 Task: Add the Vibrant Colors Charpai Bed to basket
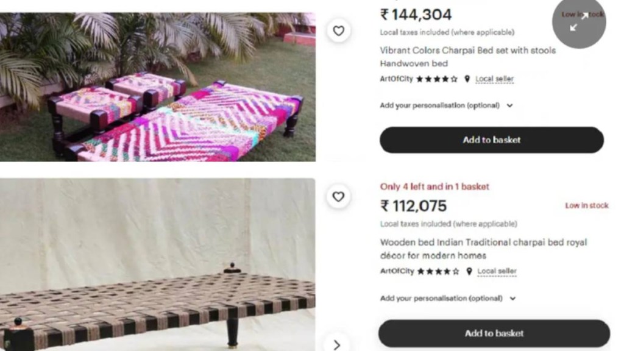(x=492, y=140)
